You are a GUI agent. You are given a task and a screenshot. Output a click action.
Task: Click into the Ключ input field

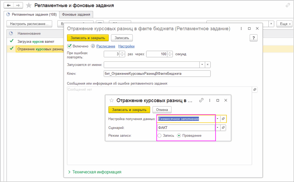(x=157, y=74)
